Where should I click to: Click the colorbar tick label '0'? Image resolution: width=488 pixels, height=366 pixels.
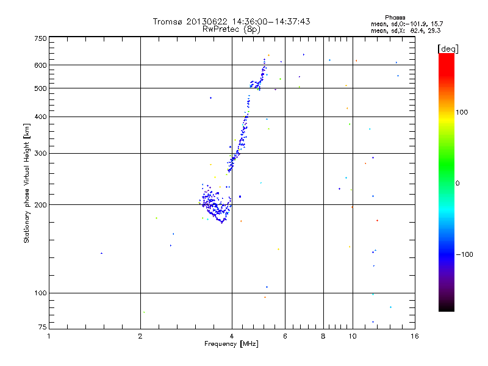[x=457, y=184]
